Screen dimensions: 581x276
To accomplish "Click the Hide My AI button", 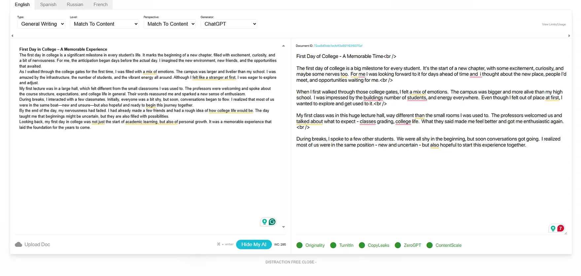I will tap(254, 244).
